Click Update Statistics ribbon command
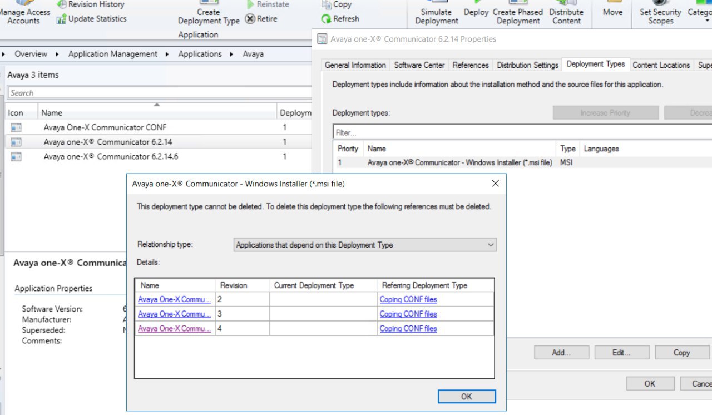The width and height of the screenshot is (712, 415). click(91, 19)
